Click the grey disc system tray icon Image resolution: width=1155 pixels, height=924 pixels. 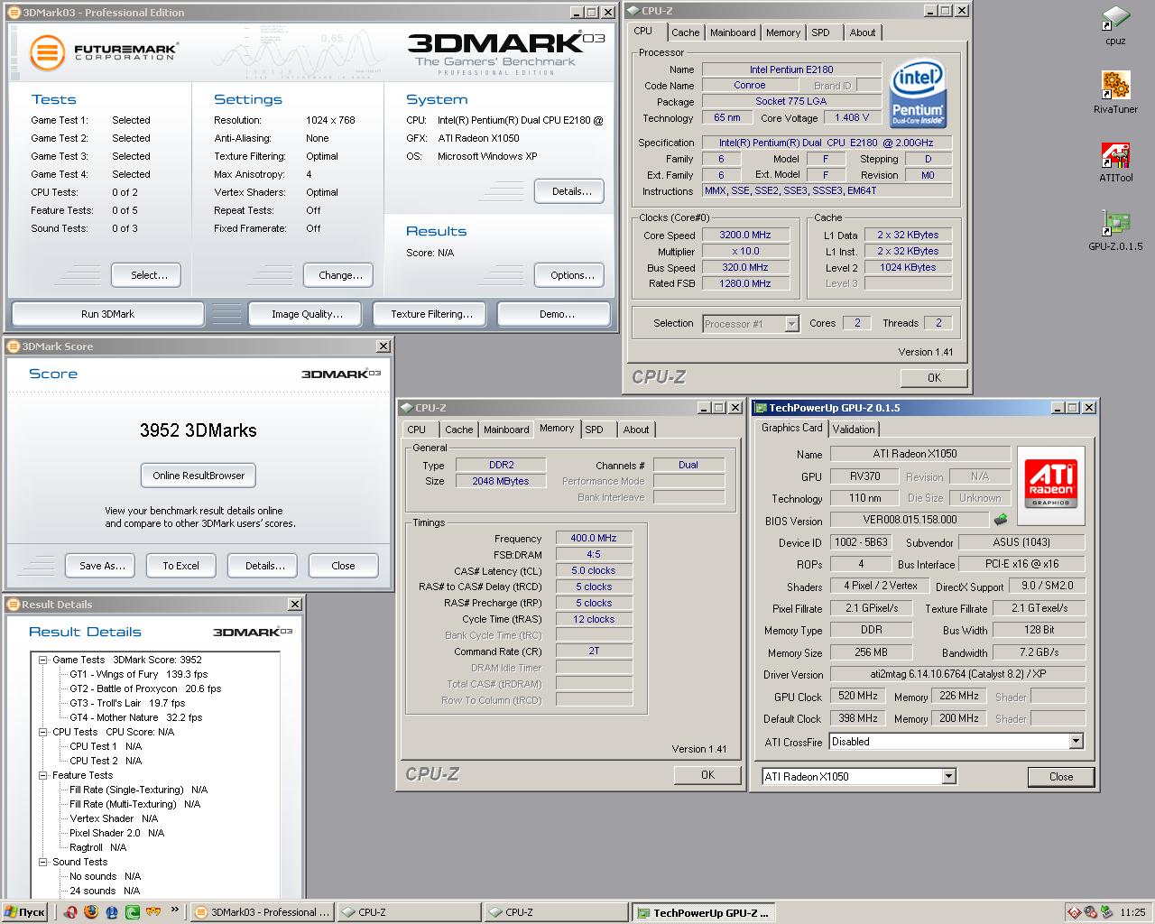point(1091,912)
